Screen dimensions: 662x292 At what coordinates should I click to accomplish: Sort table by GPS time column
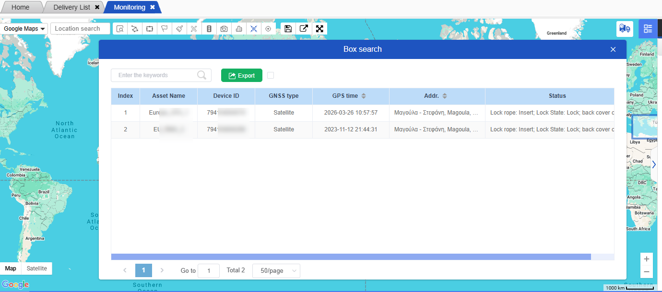pos(364,96)
